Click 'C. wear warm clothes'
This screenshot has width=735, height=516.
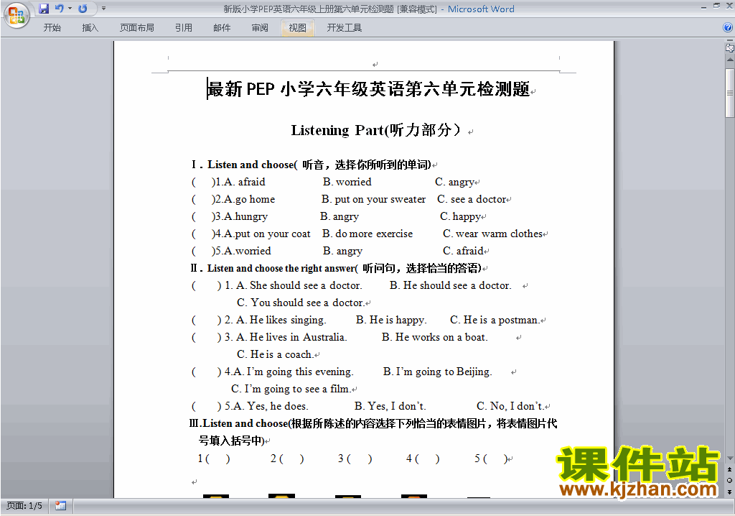(492, 234)
